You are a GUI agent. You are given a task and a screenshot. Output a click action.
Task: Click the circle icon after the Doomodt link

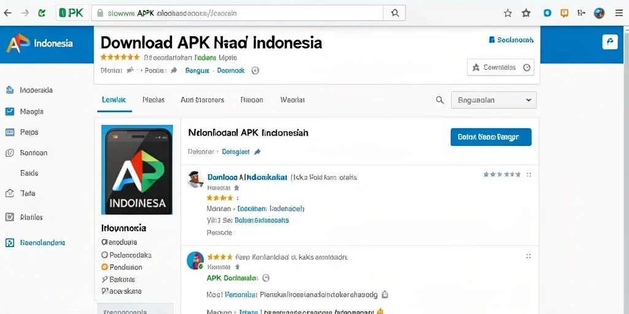coord(255,71)
